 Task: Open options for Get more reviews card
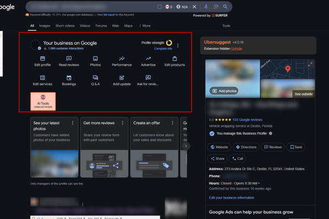coord(122,123)
